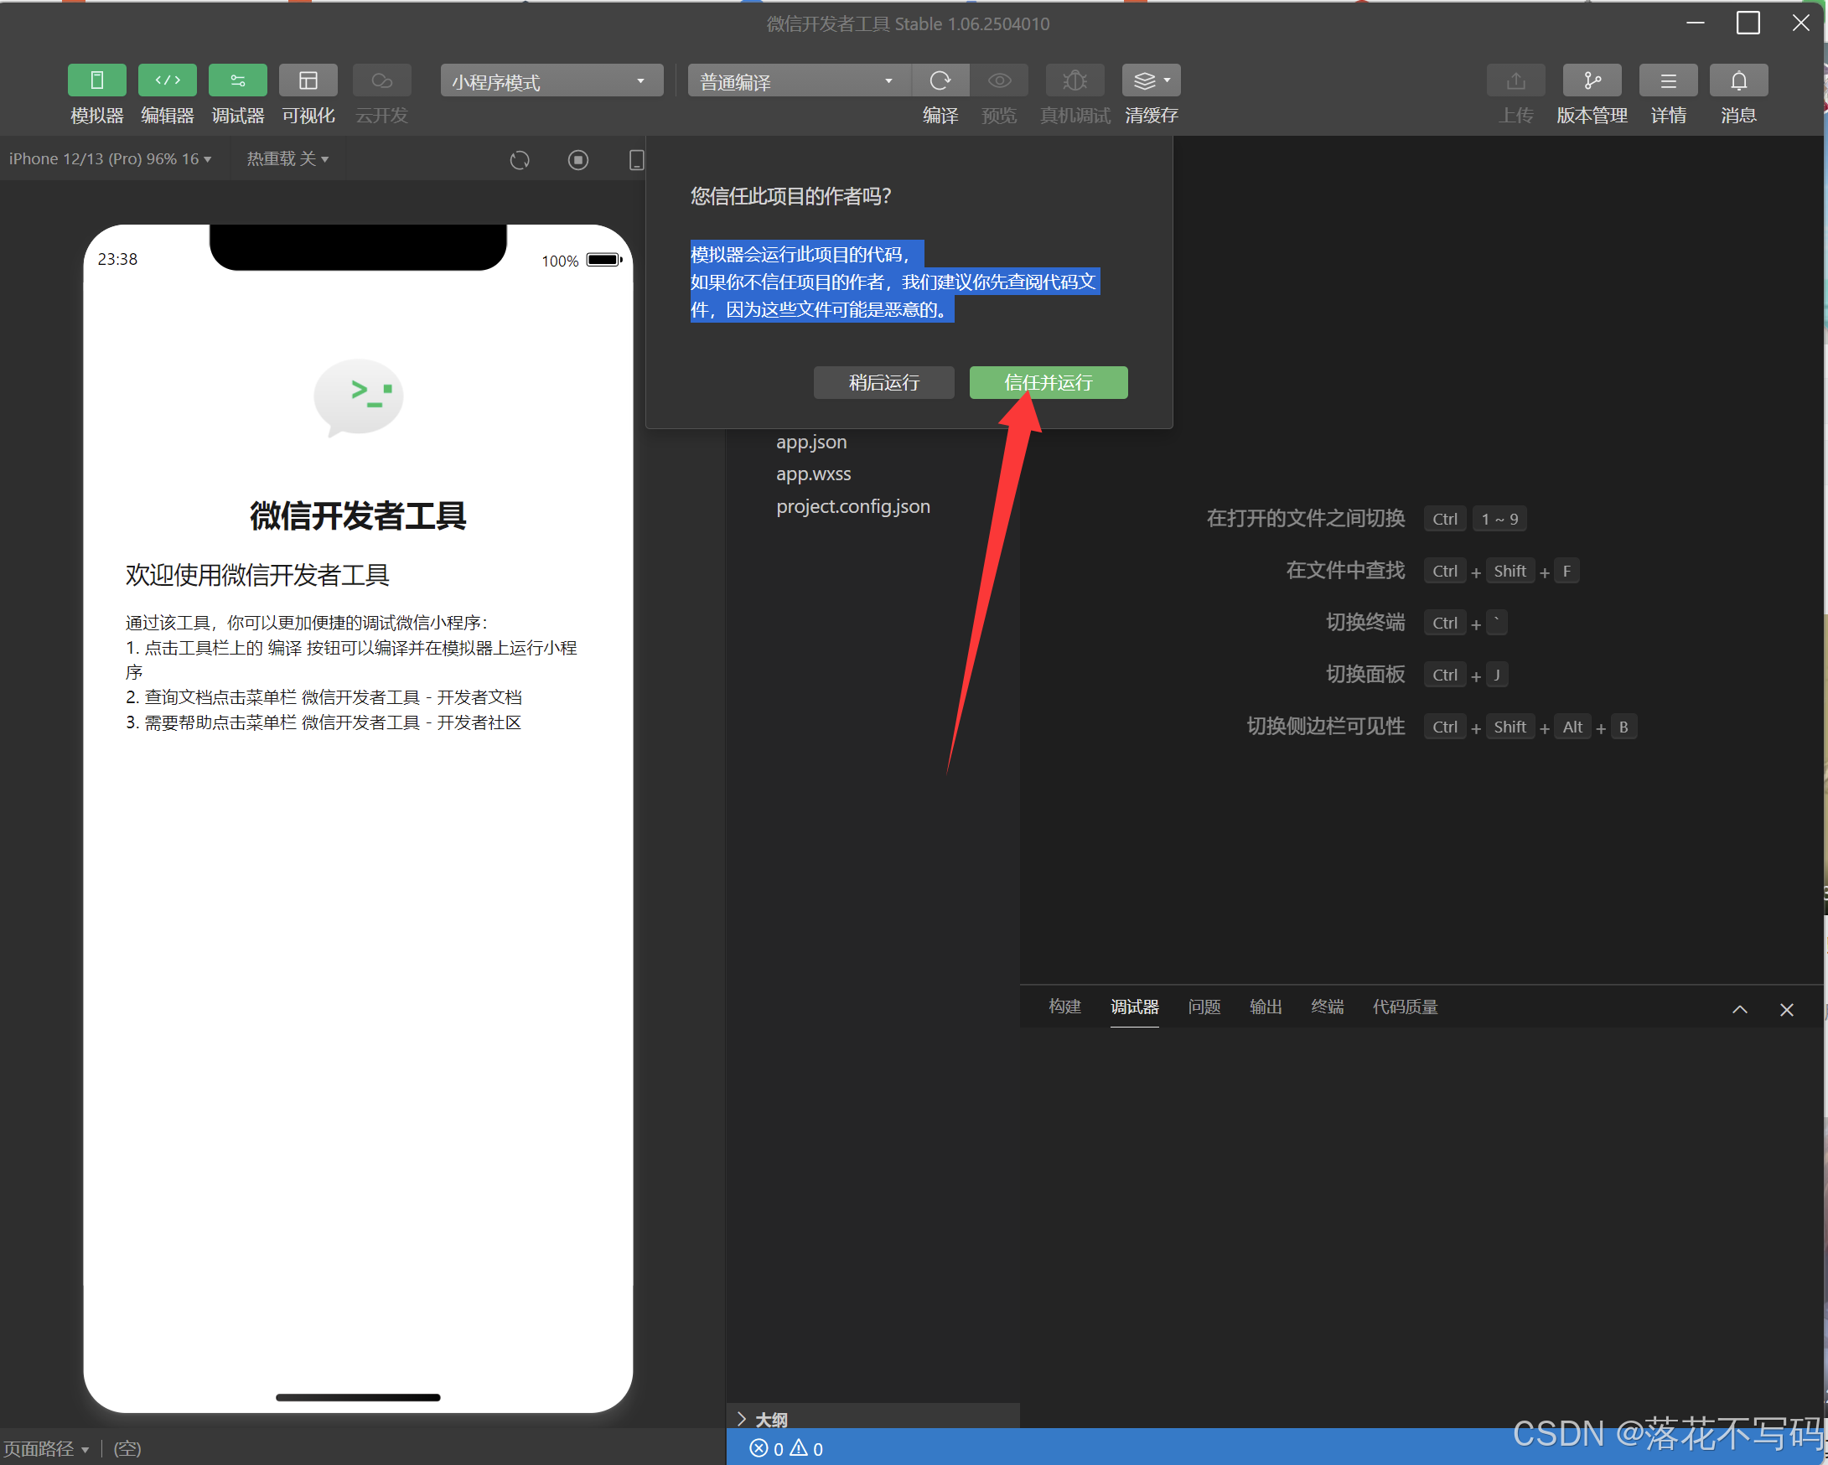Open the 普通编译 compile mode dropdown
1828x1465 pixels.
[797, 80]
